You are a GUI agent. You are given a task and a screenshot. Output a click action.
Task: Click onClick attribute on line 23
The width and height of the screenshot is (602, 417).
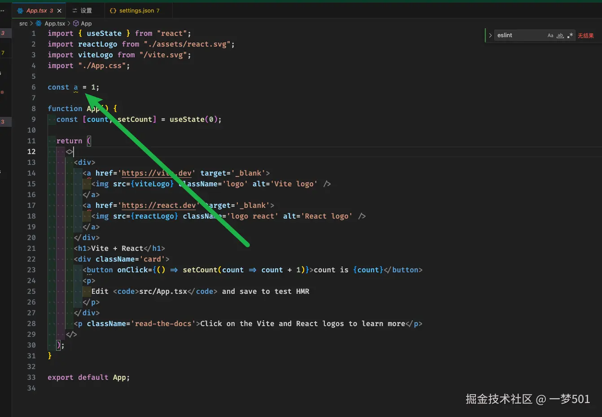click(132, 270)
